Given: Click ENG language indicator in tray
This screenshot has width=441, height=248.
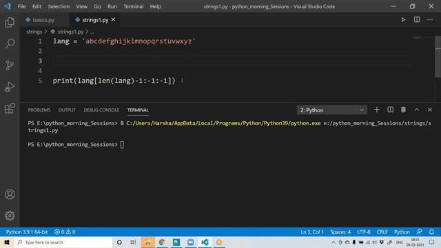Looking at the screenshot, I should point(400,242).
